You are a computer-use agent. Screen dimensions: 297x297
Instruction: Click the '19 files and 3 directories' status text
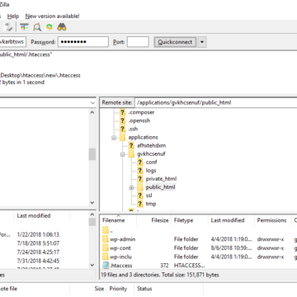click(x=159, y=275)
